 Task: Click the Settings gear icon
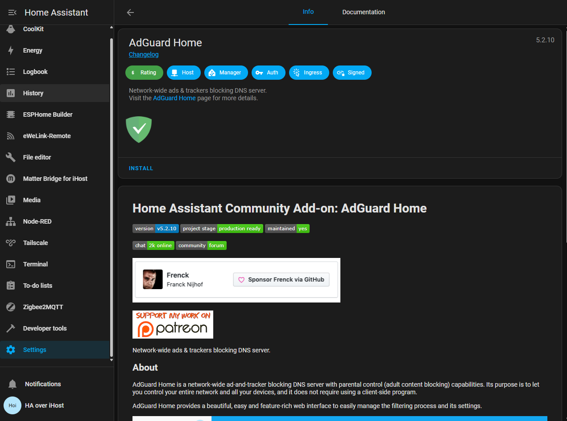pyautogui.click(x=11, y=350)
